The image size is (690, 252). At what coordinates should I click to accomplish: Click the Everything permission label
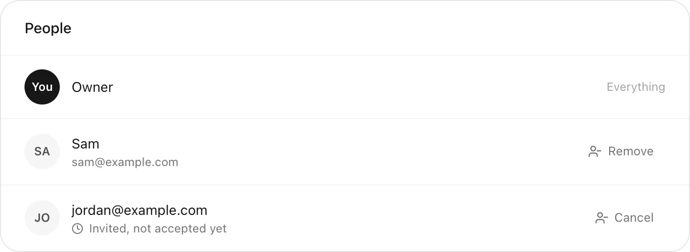pos(636,87)
